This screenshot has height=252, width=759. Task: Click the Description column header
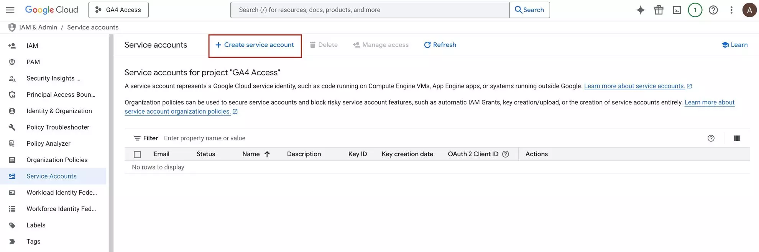pos(304,154)
